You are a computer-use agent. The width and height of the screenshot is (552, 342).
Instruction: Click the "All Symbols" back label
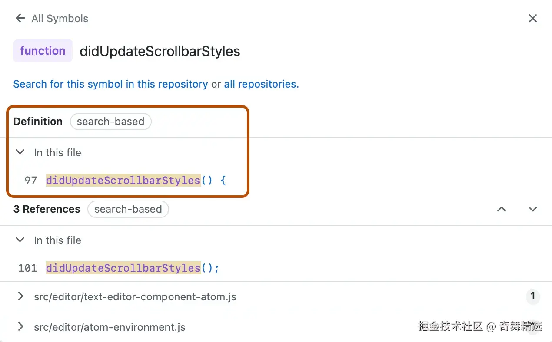tap(60, 19)
